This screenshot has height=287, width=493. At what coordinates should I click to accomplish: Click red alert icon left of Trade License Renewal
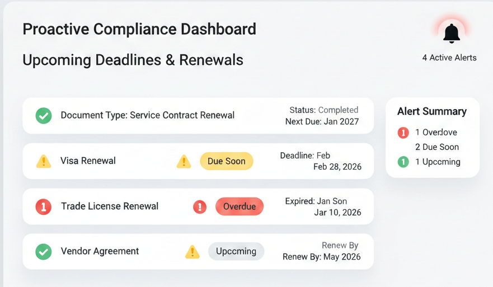pyautogui.click(x=44, y=206)
